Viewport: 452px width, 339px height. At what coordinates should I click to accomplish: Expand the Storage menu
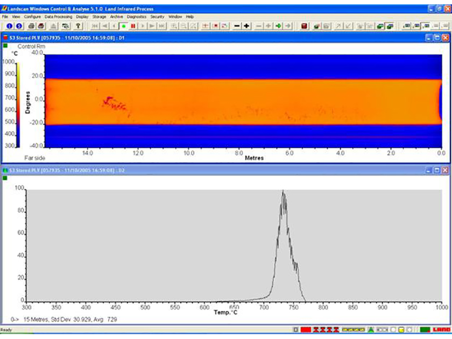(100, 17)
